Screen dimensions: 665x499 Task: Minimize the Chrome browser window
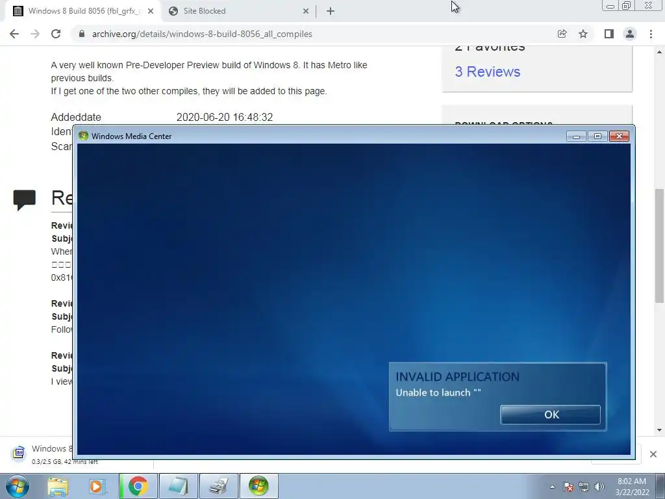pyautogui.click(x=610, y=6)
